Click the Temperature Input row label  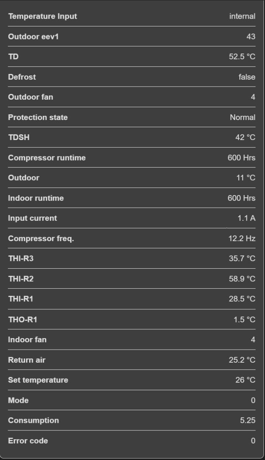coord(43,16)
